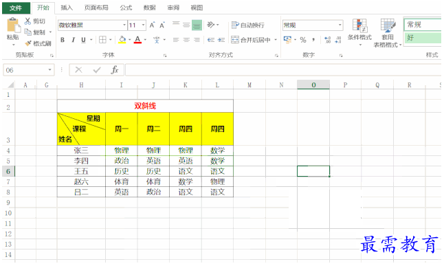Image resolution: width=444 pixels, height=266 pixels.
Task: Apply comma style number format
Action: click(313, 40)
